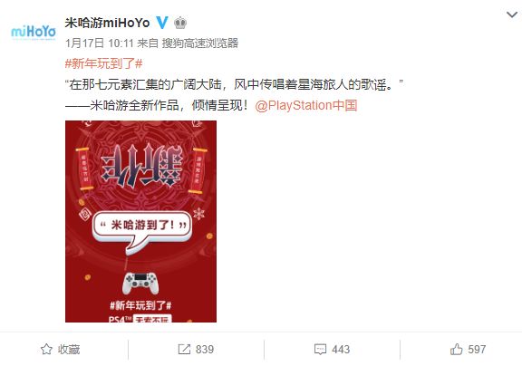Viewport: 522px width, 366px height.
Task: Click the crown membership icon
Action: click(180, 23)
